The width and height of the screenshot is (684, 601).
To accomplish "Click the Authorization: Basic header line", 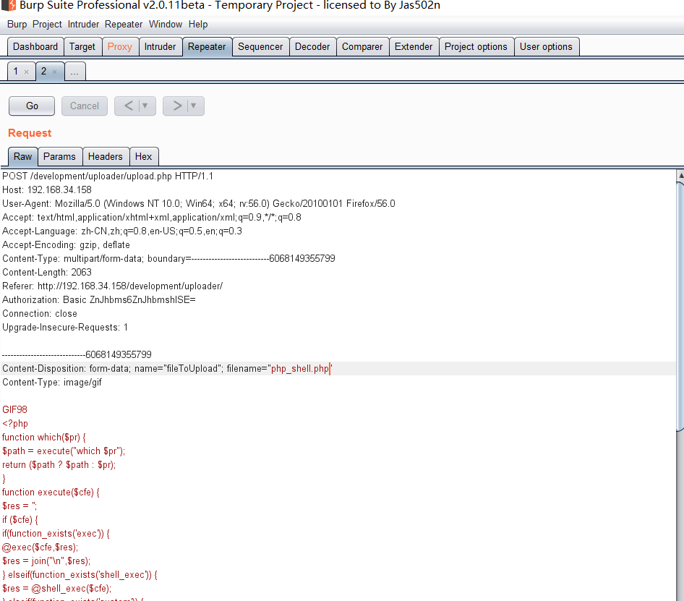I will coord(99,300).
